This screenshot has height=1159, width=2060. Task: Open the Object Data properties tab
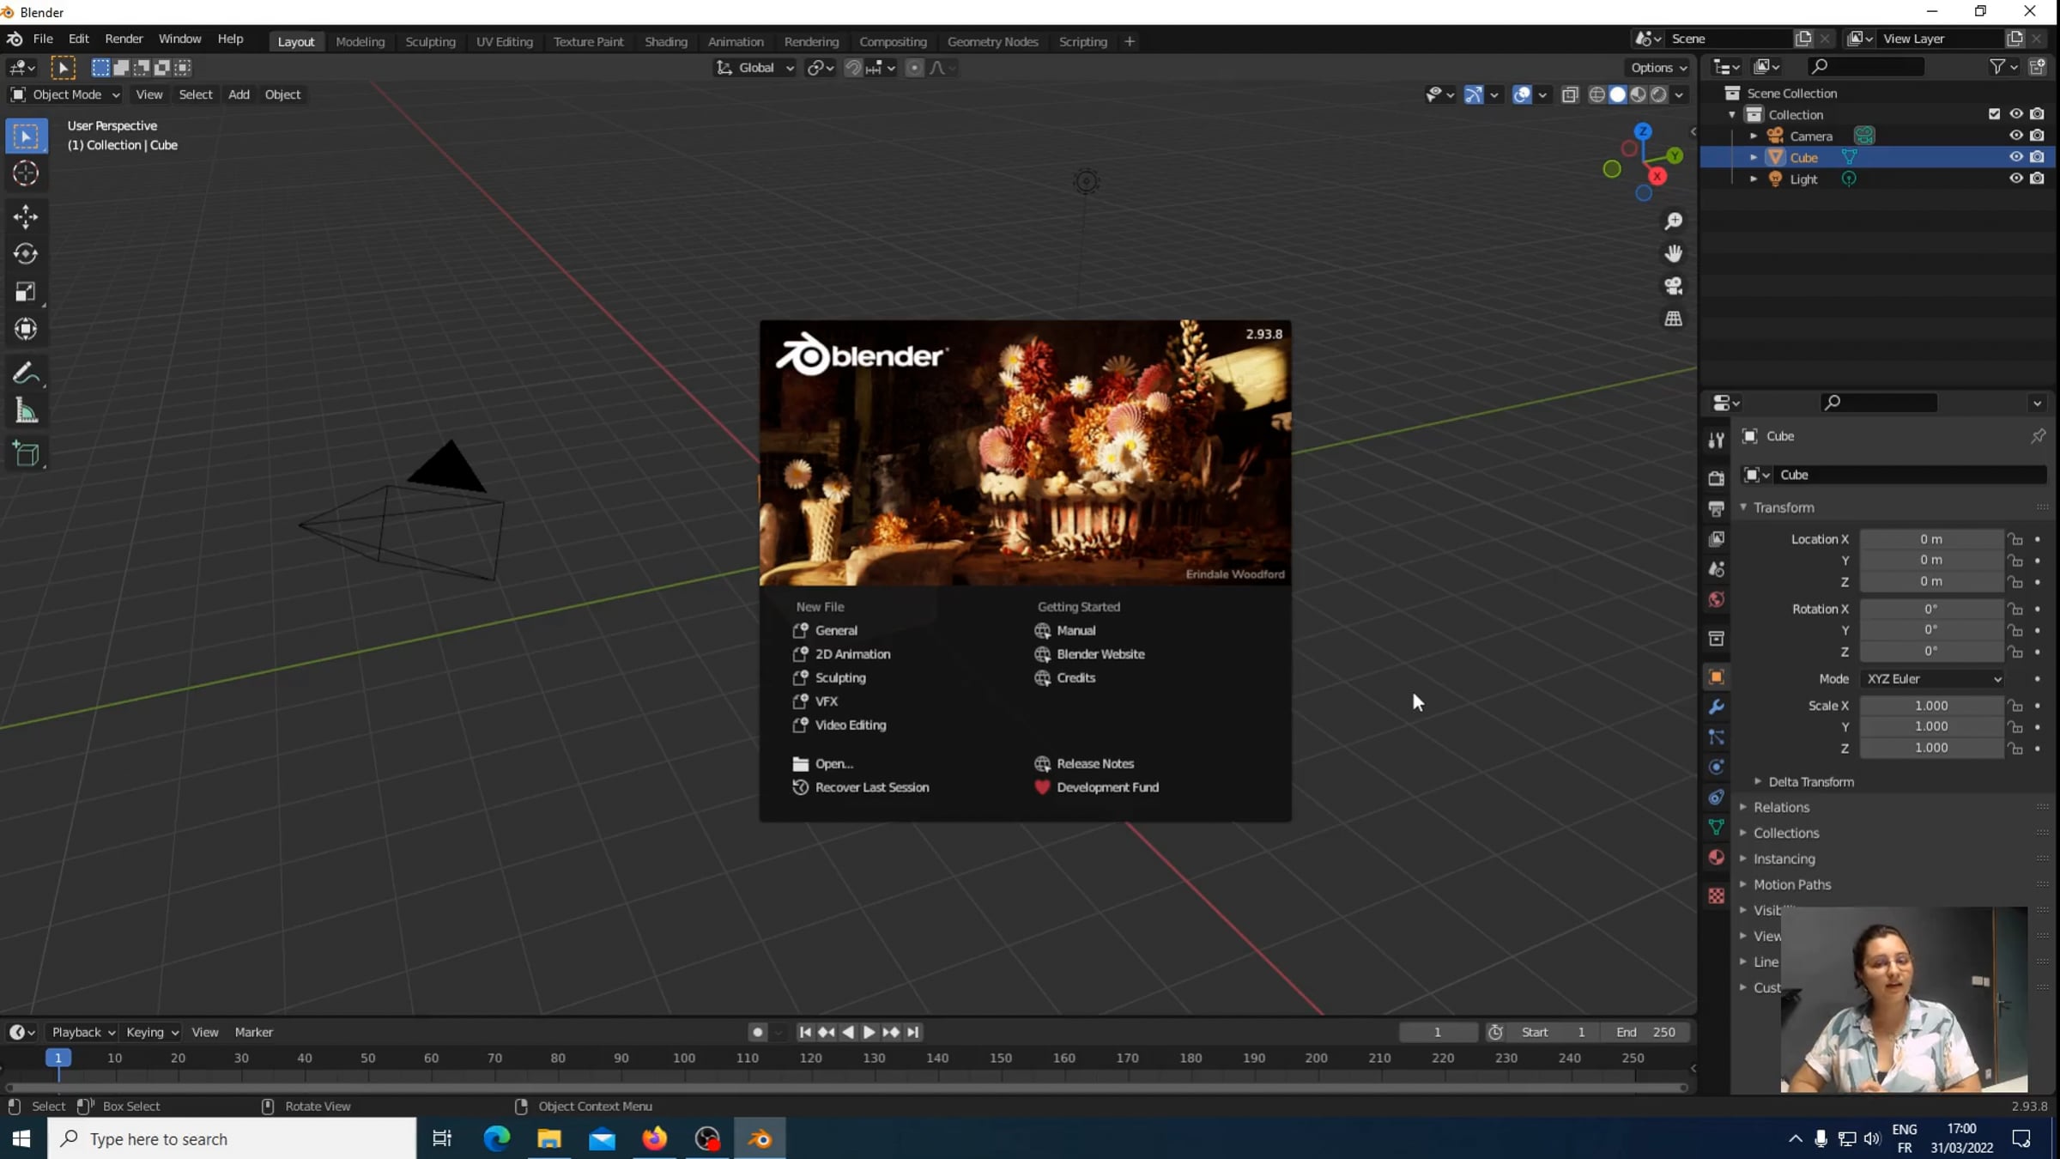[1716, 827]
